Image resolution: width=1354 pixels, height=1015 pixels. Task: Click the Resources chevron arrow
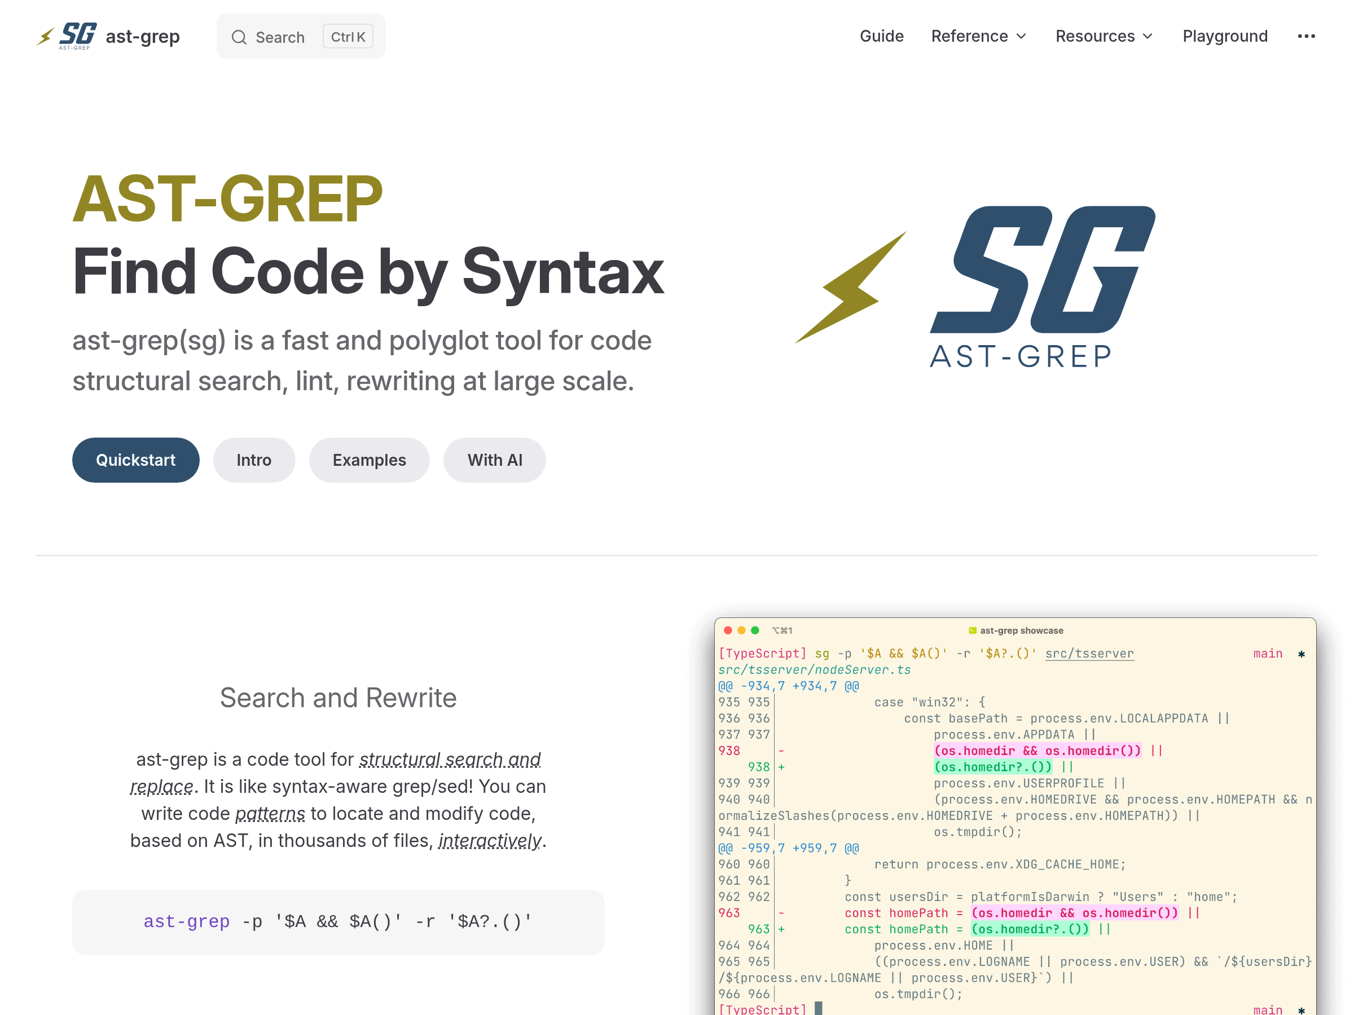[x=1148, y=36]
